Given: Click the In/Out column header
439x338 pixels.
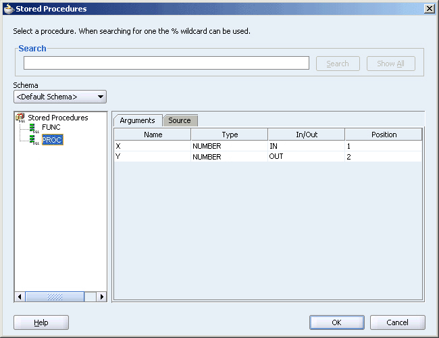Looking at the screenshot, I should pyautogui.click(x=307, y=135).
